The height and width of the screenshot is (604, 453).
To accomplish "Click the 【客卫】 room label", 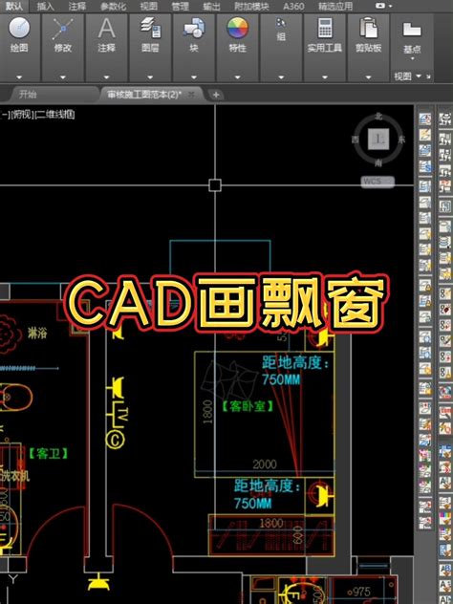I will (48, 453).
